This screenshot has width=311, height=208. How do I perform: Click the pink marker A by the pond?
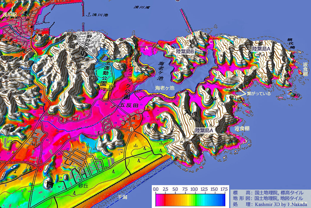click(x=146, y=48)
